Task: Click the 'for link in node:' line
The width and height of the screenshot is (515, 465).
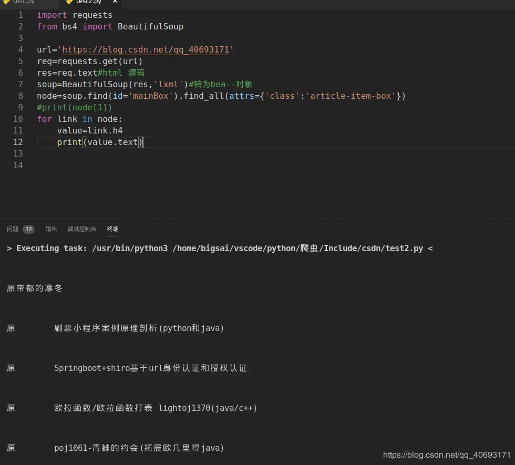Action: coord(79,119)
